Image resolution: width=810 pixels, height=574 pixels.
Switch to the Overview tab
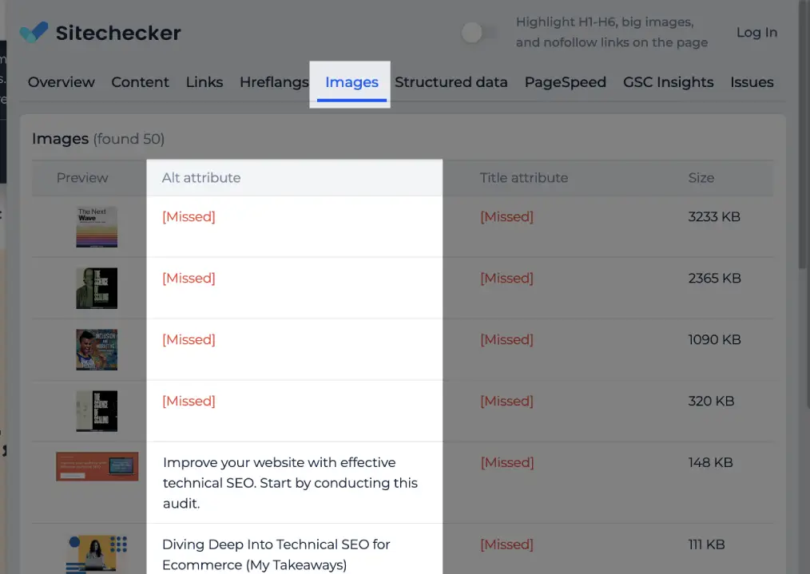click(x=61, y=82)
